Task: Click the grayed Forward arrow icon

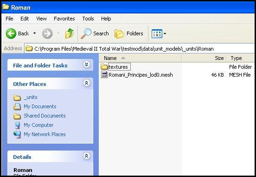Action: point(47,33)
